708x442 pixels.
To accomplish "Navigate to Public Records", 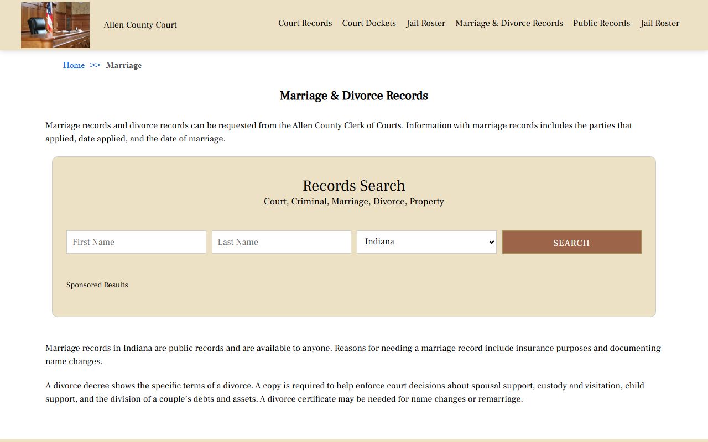I will (602, 23).
